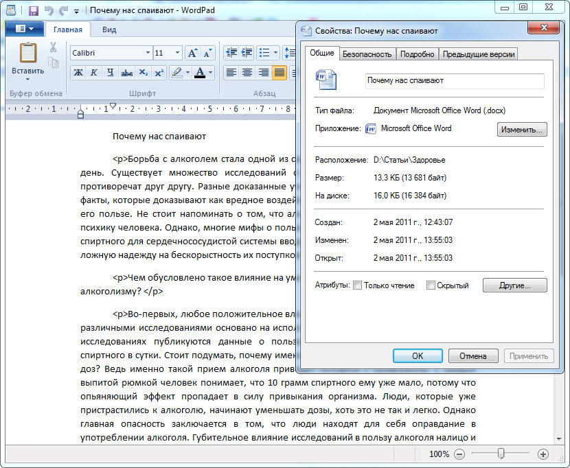Viewport: 570px width, 468px height.
Task: Toggle bold (Ж) formatting
Action: coord(78,73)
